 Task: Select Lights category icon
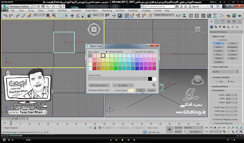[220, 27]
